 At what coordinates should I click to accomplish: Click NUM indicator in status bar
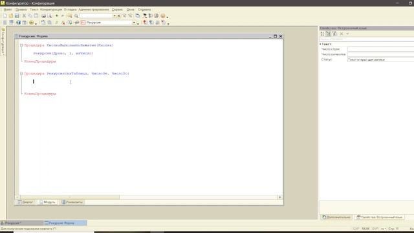tap(365, 228)
